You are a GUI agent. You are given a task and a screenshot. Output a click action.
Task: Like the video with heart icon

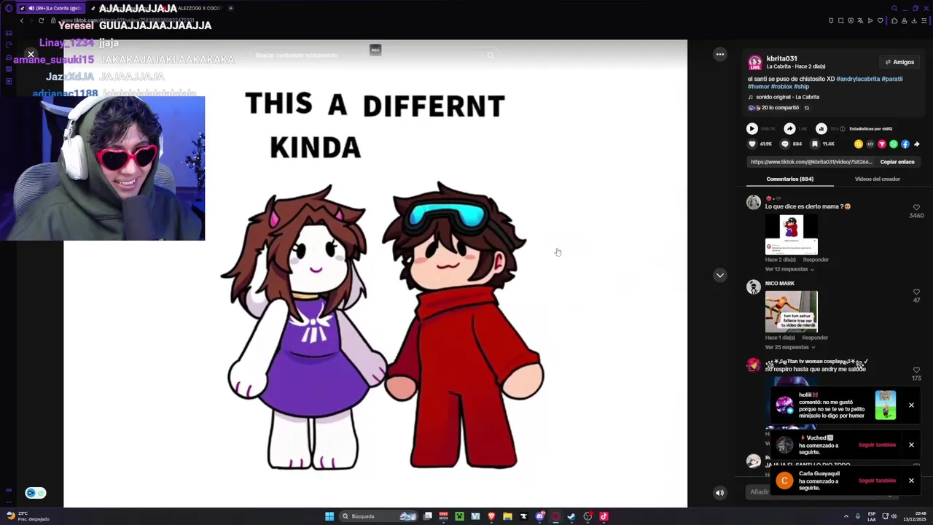coord(753,144)
